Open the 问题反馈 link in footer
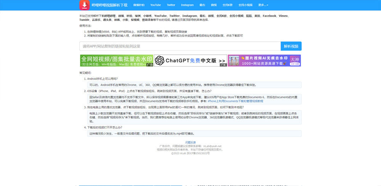381x186 pixels. click(x=190, y=143)
